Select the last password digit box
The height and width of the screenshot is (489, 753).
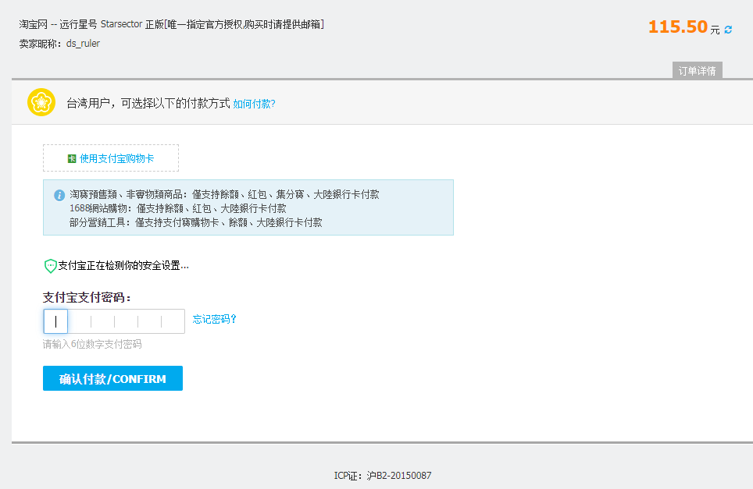173,321
